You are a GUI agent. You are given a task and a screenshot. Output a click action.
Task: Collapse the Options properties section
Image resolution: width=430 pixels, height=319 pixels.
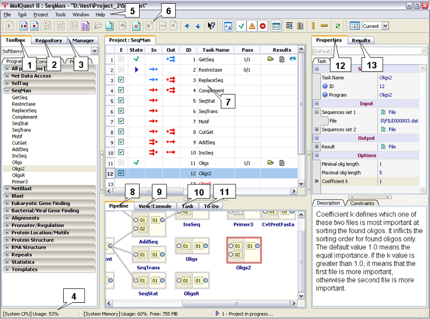(x=317, y=155)
